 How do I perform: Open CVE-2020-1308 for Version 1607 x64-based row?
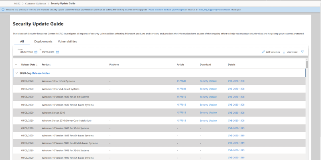pyautogui.click(x=236, y=105)
